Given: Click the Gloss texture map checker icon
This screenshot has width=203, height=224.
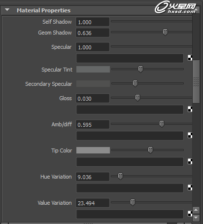Looking at the screenshot, I should (190, 109).
